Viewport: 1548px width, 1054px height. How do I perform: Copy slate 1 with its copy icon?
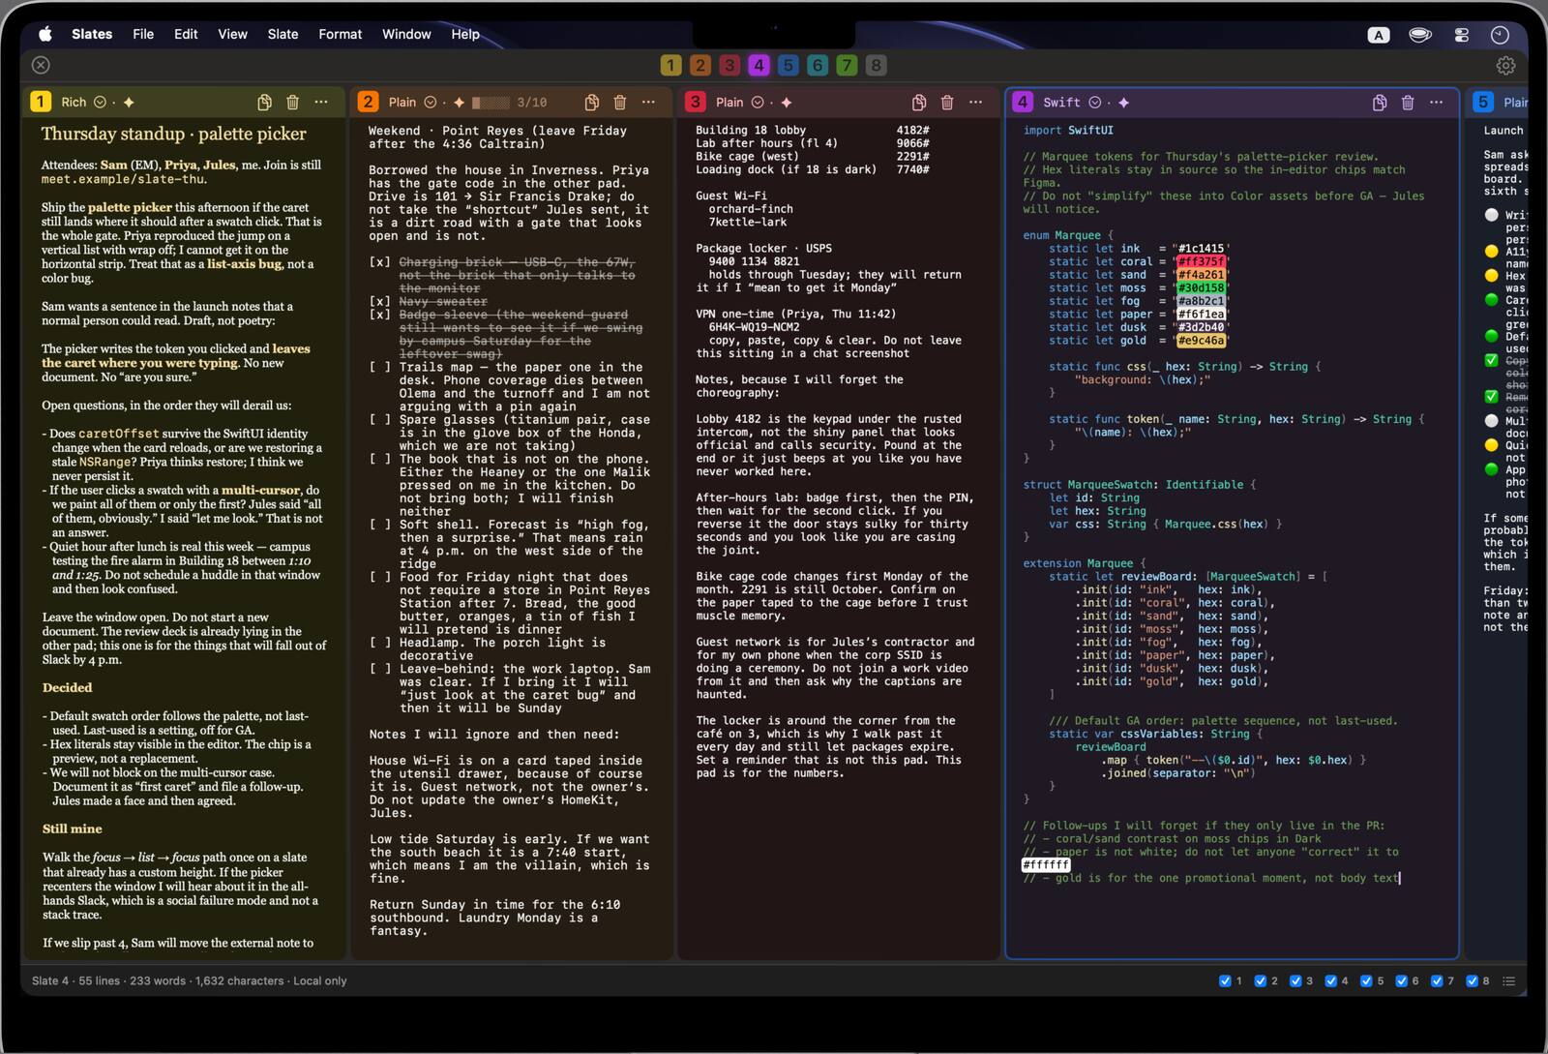coord(264,102)
